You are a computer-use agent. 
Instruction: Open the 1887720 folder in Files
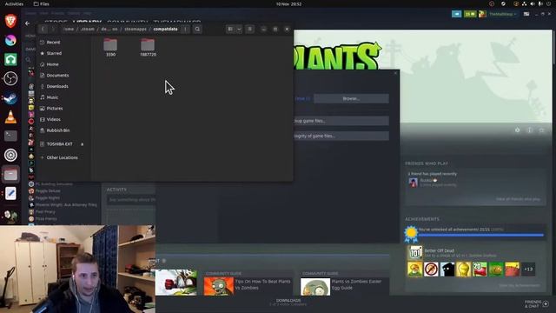[148, 47]
